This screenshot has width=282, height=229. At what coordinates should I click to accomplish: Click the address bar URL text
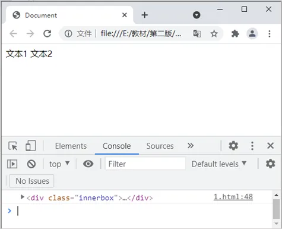pos(141,33)
